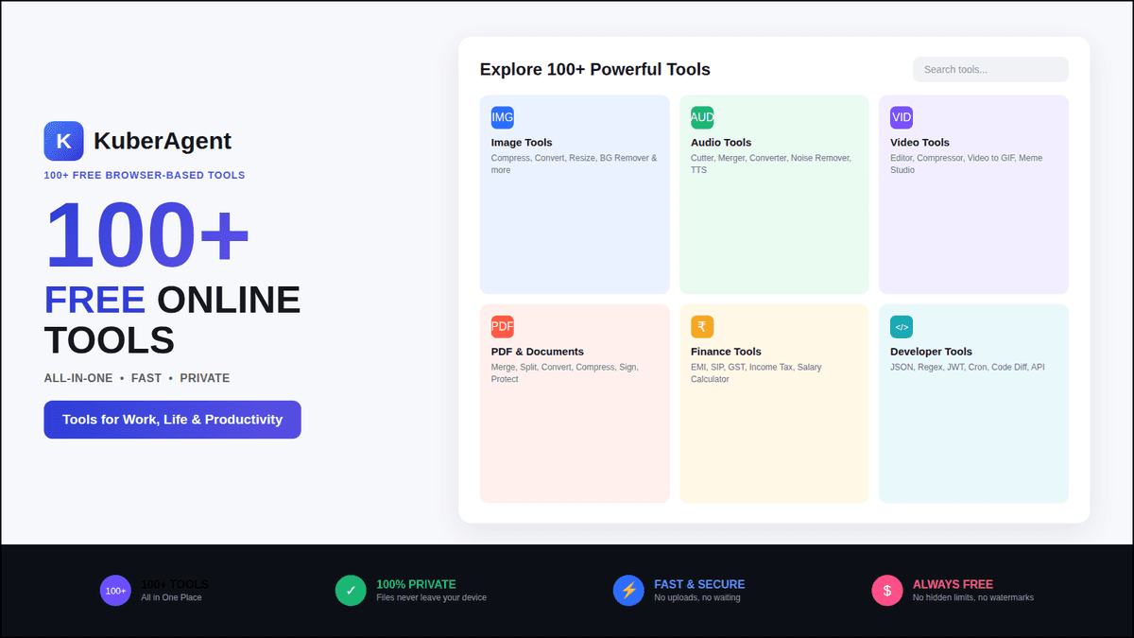
Task: Click the Explore 100+ Powerful Tools heading
Action: point(595,69)
